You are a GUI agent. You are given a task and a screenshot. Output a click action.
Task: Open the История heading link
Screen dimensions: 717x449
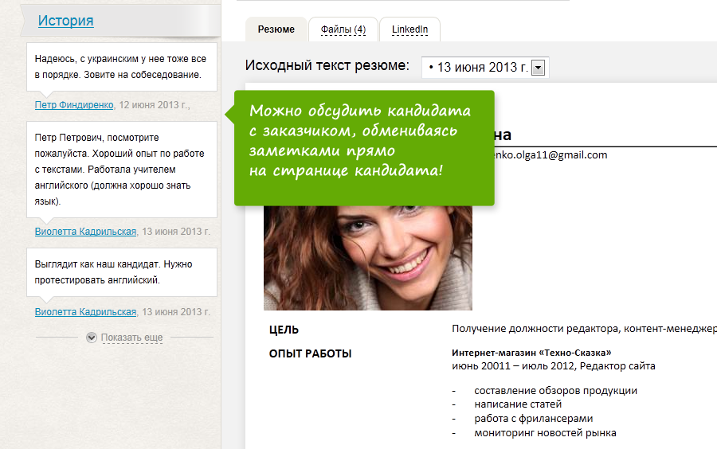(x=65, y=21)
